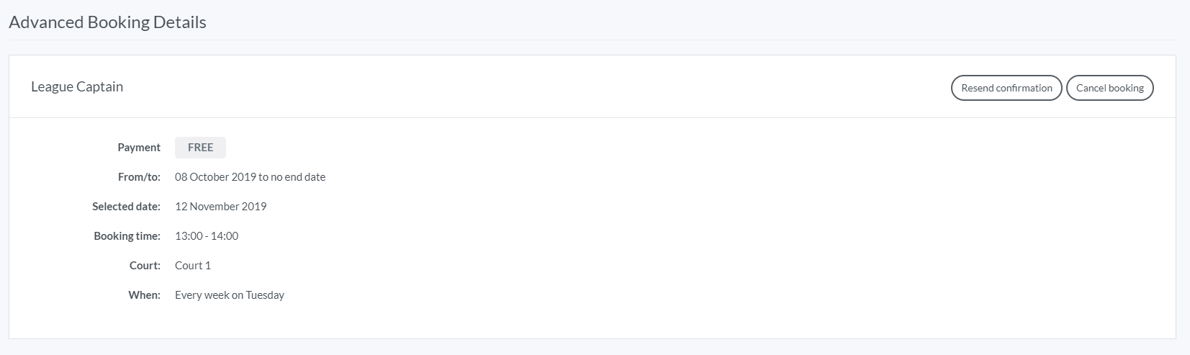Click the 14:00 end time text
The width and height of the screenshot is (1190, 355).
[225, 236]
